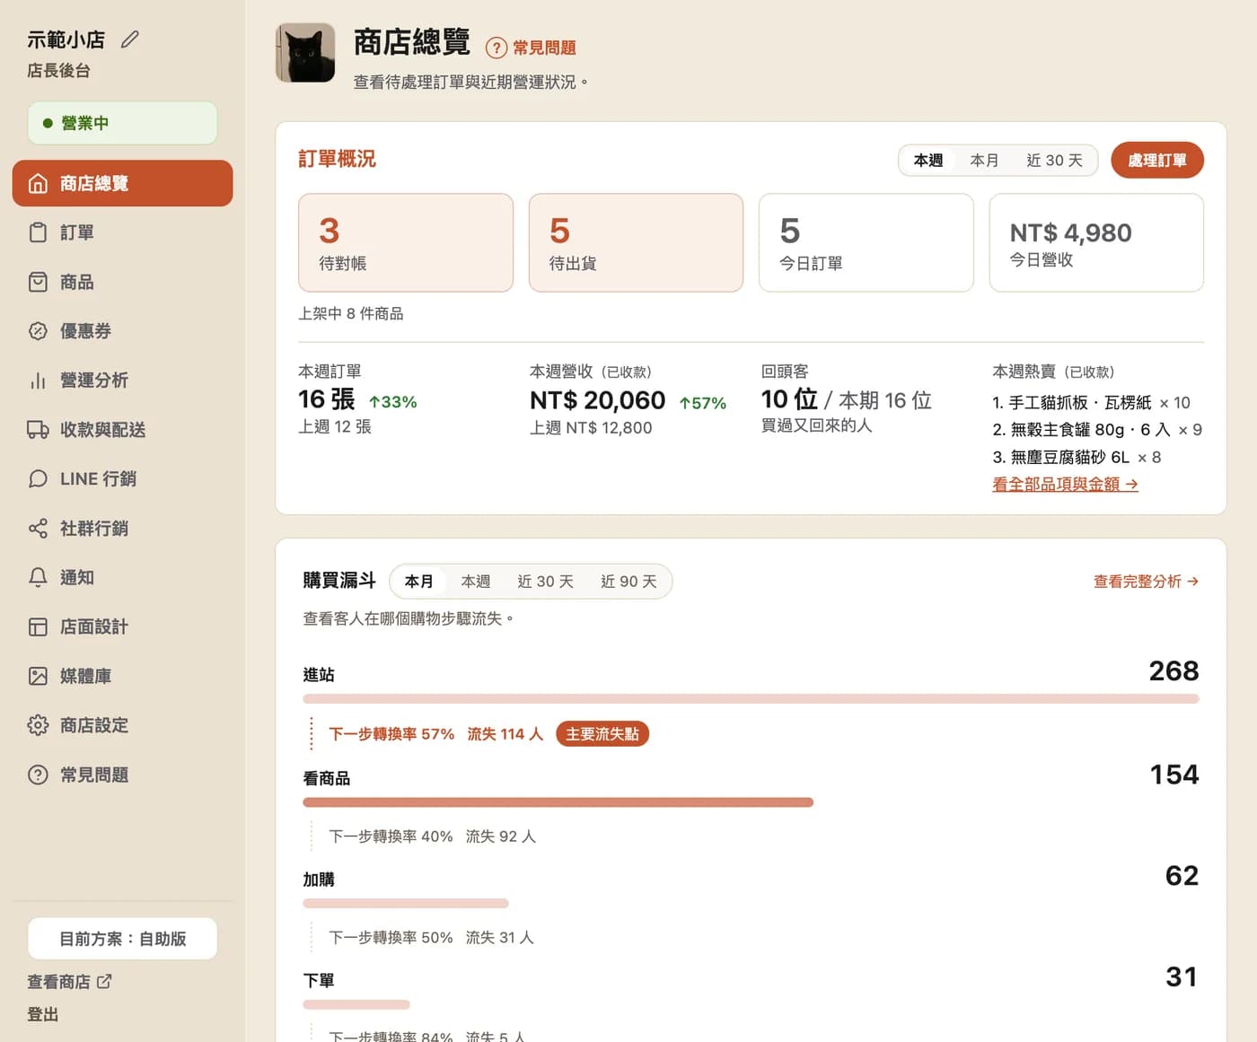This screenshot has width=1257, height=1042.
Task: Click the home icon in 商店總覽
Action: [x=38, y=184]
